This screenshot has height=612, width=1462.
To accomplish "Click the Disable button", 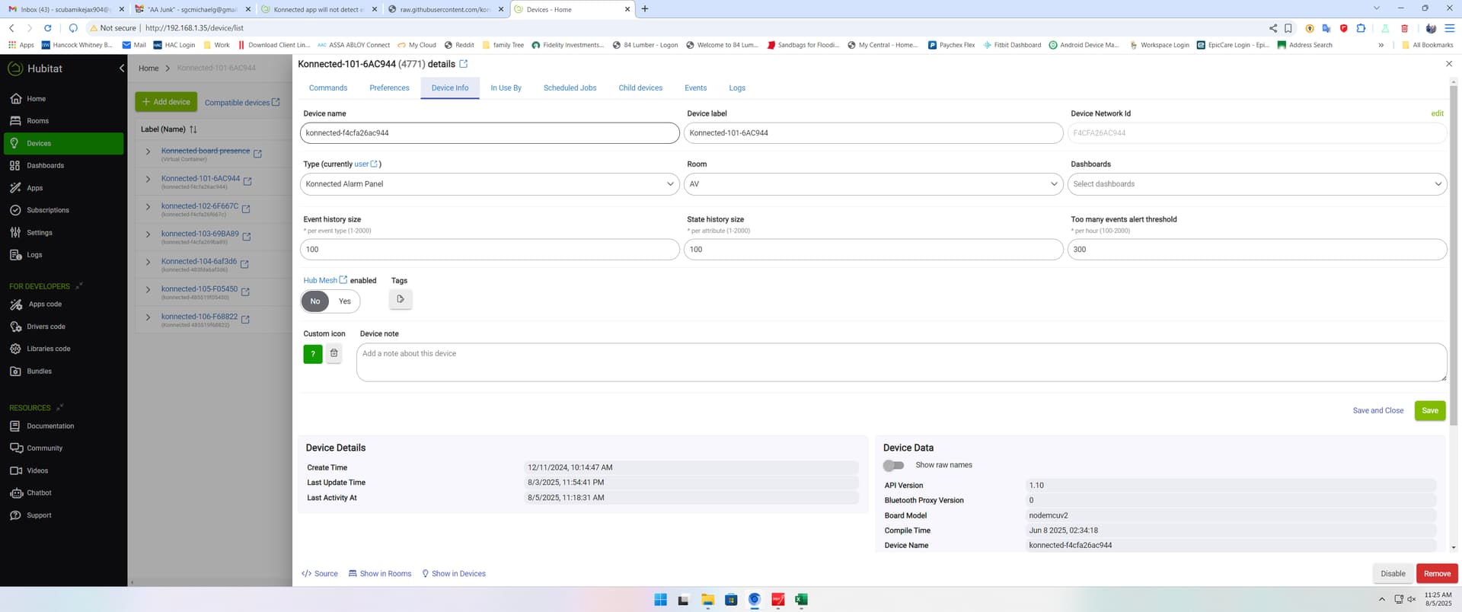I will pos(1393,574).
